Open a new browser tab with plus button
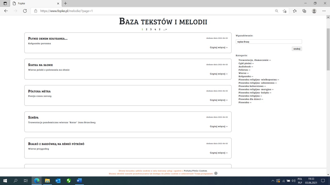Screen dimensions: 330x185 tap(65, 3)
